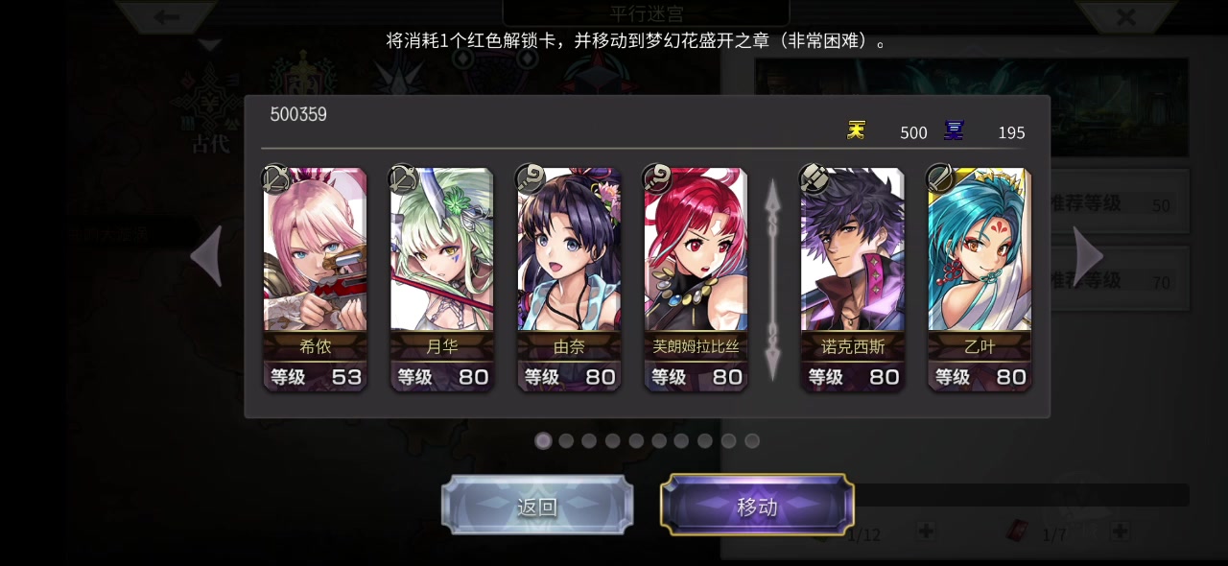Click the back arrow at top left
Screen dimensions: 1228x566
(167, 16)
